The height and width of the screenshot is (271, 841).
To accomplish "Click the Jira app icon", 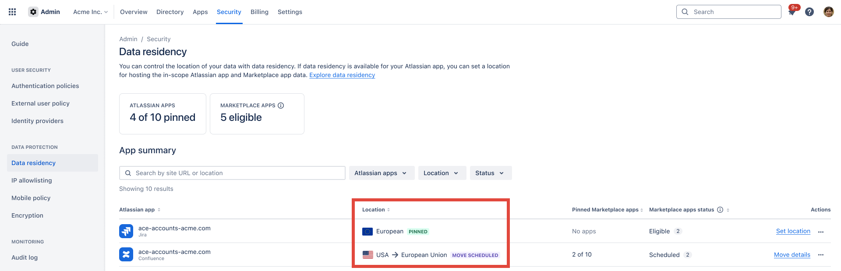I will pos(126,231).
